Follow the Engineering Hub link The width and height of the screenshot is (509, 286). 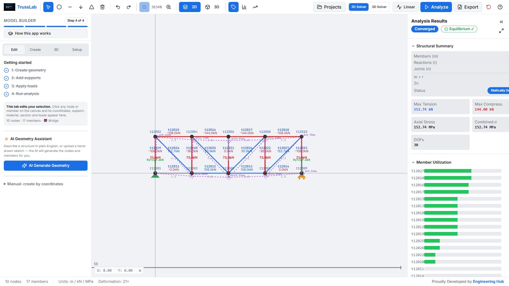[488, 282]
